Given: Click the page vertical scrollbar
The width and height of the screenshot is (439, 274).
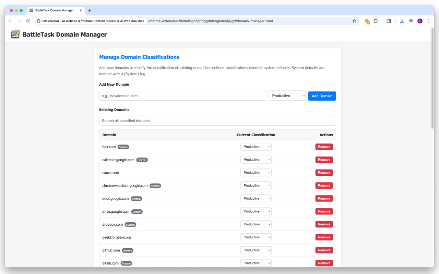Looking at the screenshot, I should click(x=432, y=78).
